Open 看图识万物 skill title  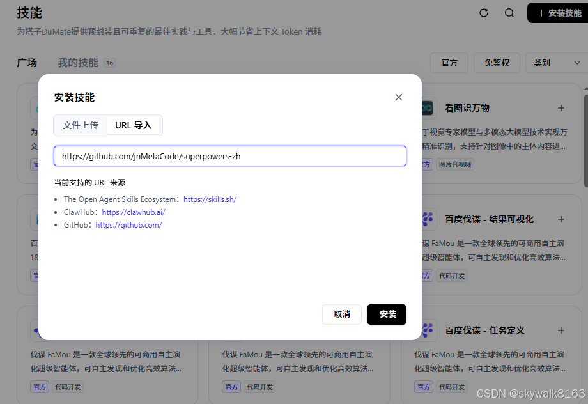click(467, 108)
